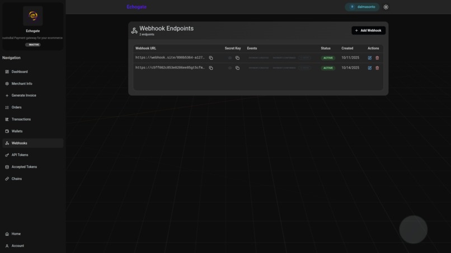
Task: Go to Home in sidebar
Action: point(33,234)
